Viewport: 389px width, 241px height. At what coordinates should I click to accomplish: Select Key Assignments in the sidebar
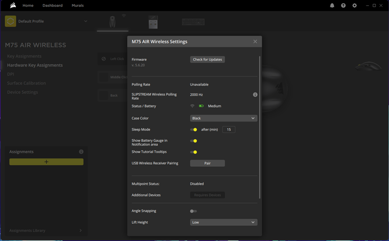point(24,56)
